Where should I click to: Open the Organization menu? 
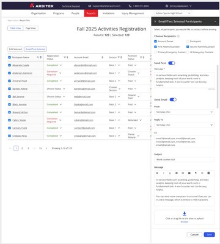(38, 13)
